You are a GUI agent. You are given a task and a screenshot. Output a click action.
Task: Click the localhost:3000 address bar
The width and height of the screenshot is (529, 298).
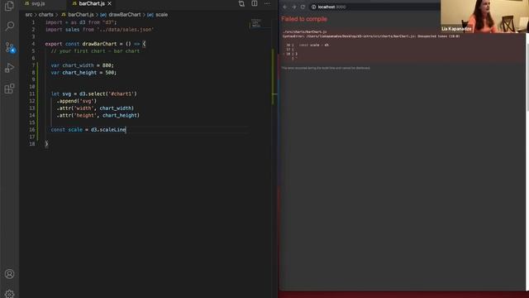[x=374, y=7]
